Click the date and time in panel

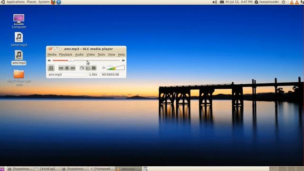(x=239, y=2)
